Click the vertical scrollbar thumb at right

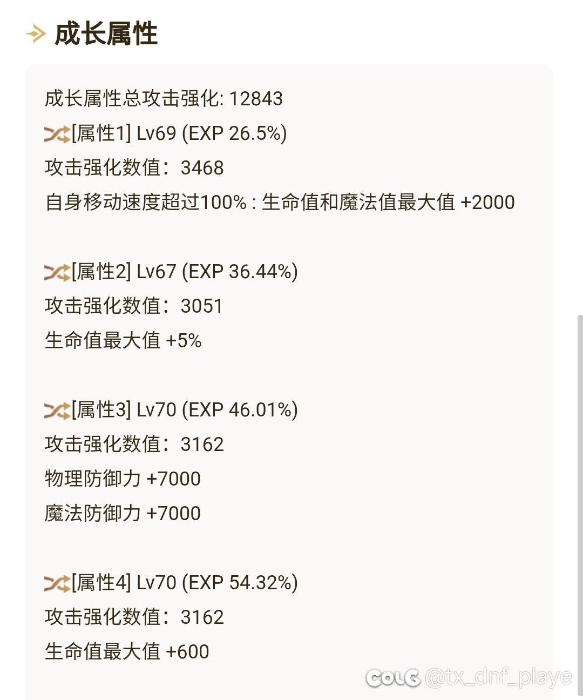(580, 504)
